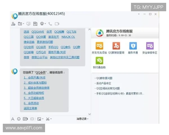Choose option 5. 大王超级会员
Viewport: 169px width, 135px height.
(34, 98)
